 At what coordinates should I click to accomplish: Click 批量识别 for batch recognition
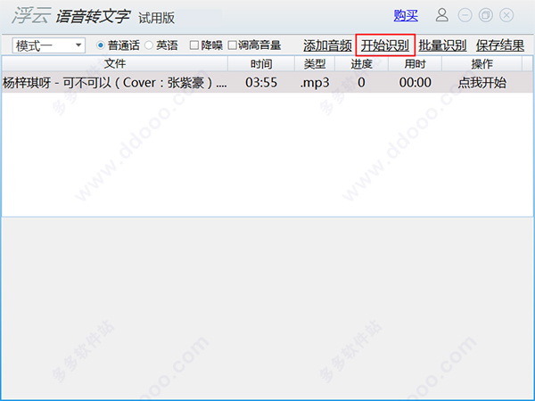tap(442, 45)
